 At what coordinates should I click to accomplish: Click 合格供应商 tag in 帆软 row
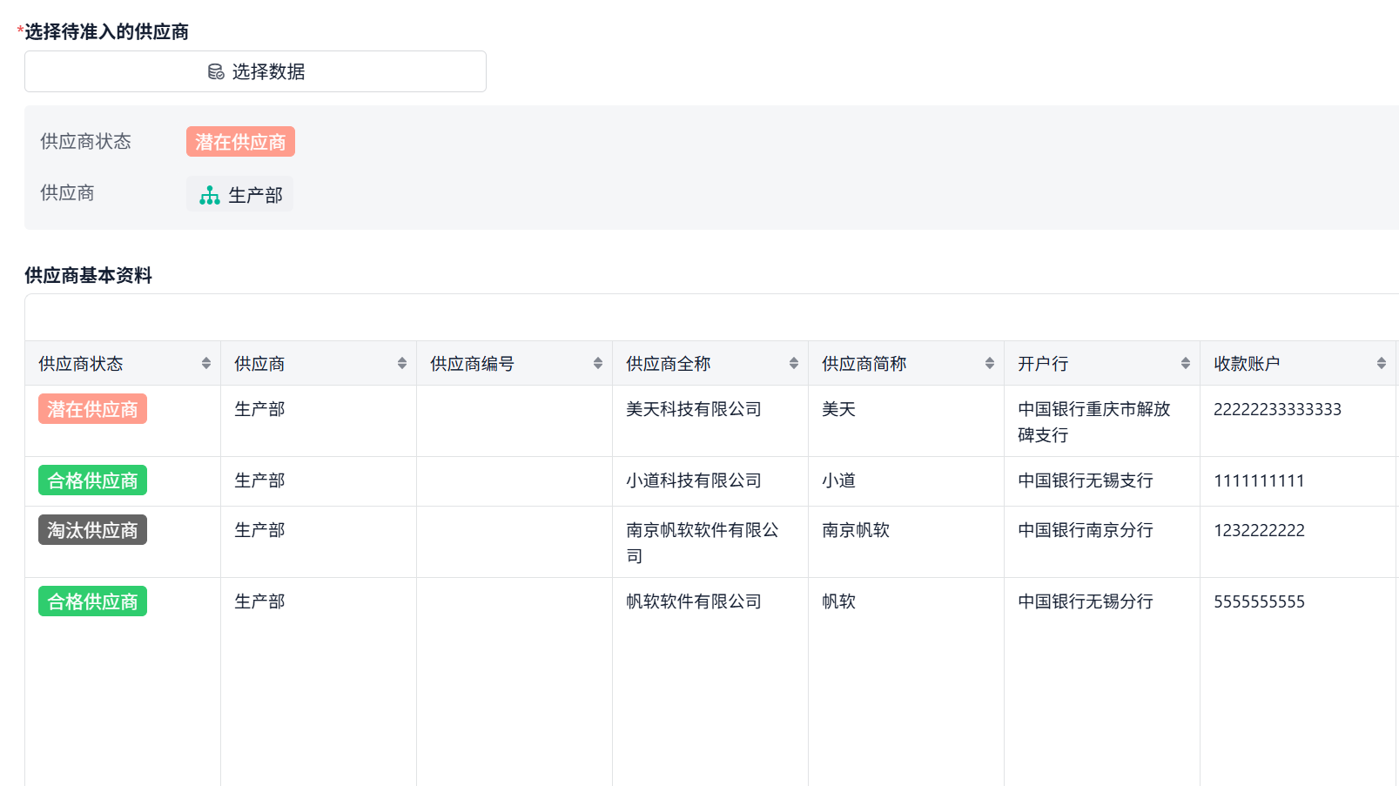[92, 601]
